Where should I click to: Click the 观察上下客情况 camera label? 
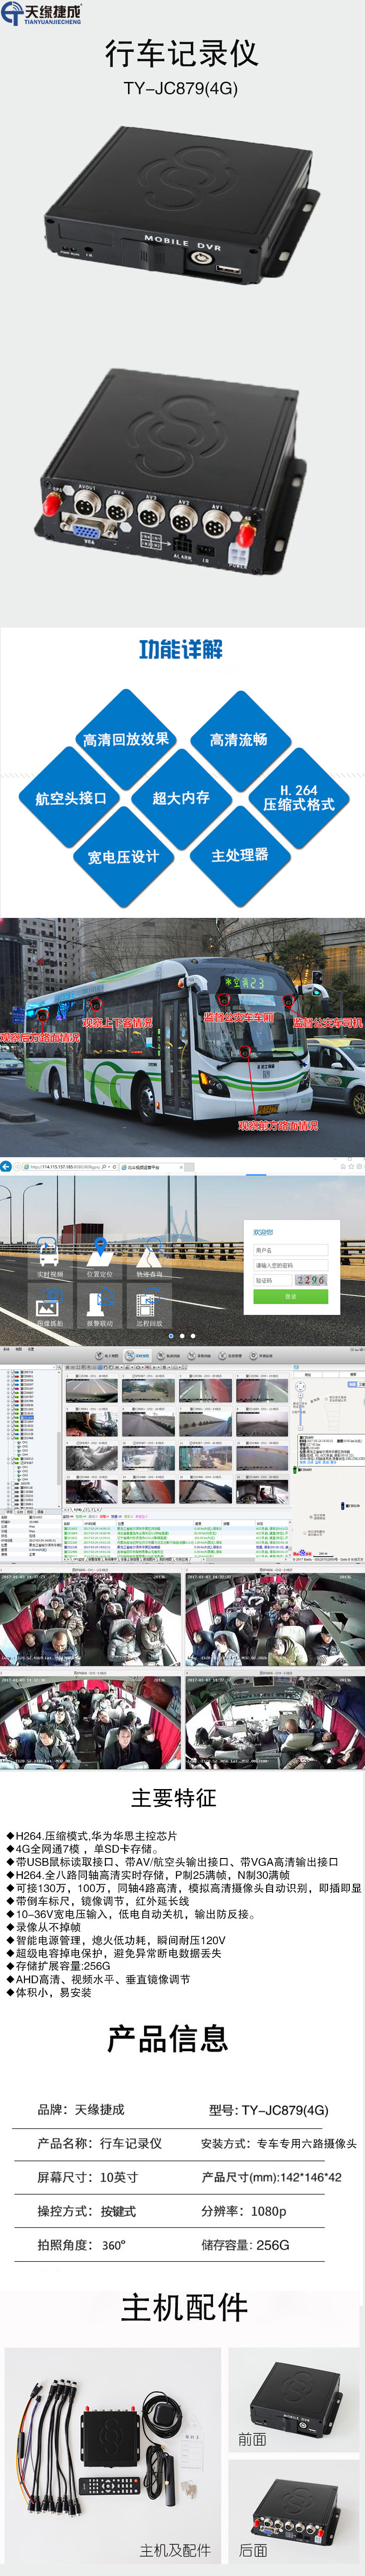[x=118, y=1023]
